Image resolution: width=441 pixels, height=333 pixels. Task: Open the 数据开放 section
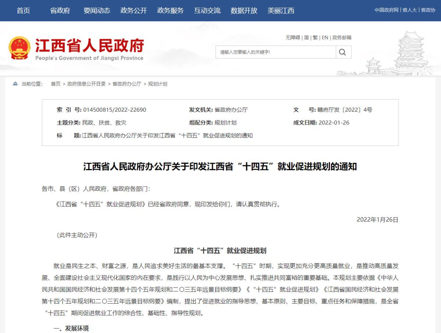click(244, 11)
